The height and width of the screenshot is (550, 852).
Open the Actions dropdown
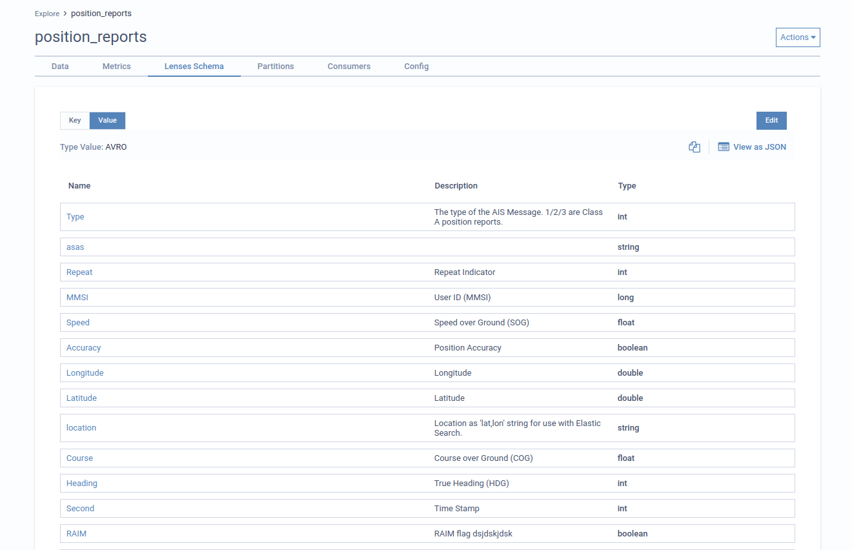click(798, 37)
